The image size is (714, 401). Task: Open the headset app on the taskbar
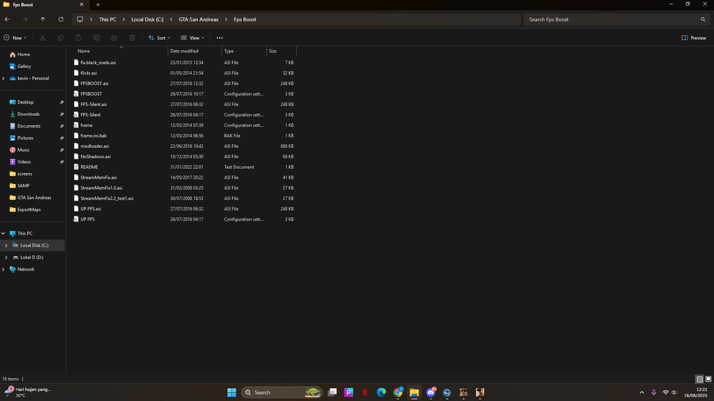pos(447,393)
